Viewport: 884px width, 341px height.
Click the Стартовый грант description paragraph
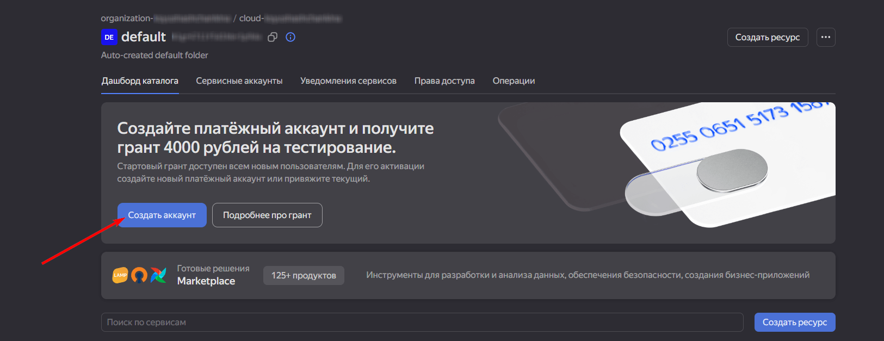271,172
